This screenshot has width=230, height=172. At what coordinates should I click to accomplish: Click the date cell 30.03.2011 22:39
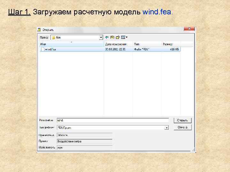[115, 49]
